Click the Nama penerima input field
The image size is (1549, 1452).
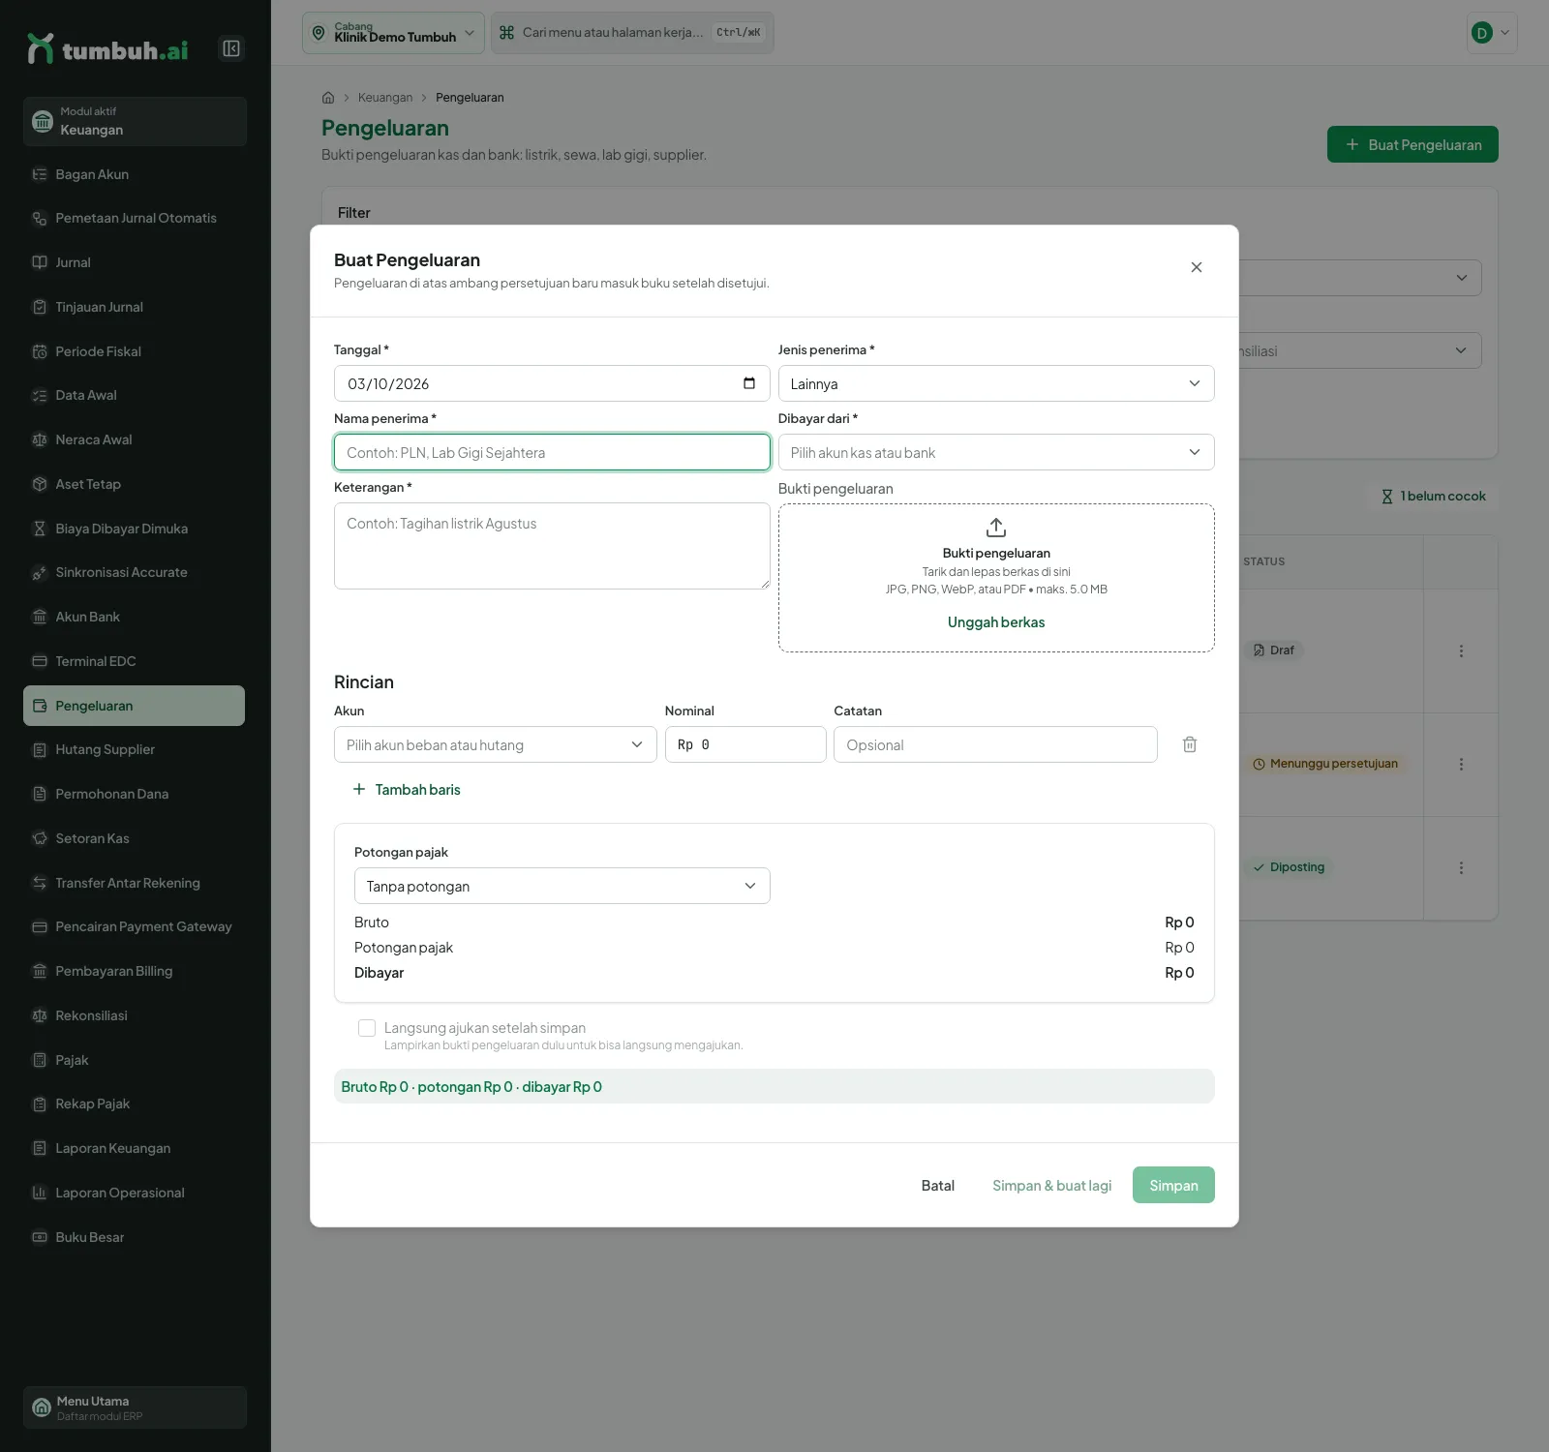[x=552, y=452]
